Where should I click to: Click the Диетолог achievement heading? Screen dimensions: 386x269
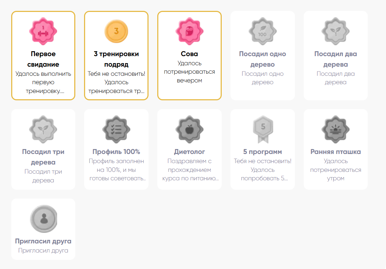click(x=189, y=152)
